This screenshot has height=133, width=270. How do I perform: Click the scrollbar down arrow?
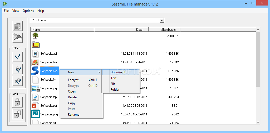258,122
